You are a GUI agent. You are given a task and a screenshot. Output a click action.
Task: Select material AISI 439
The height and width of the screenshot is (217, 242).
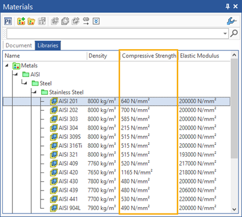(x=68, y=190)
